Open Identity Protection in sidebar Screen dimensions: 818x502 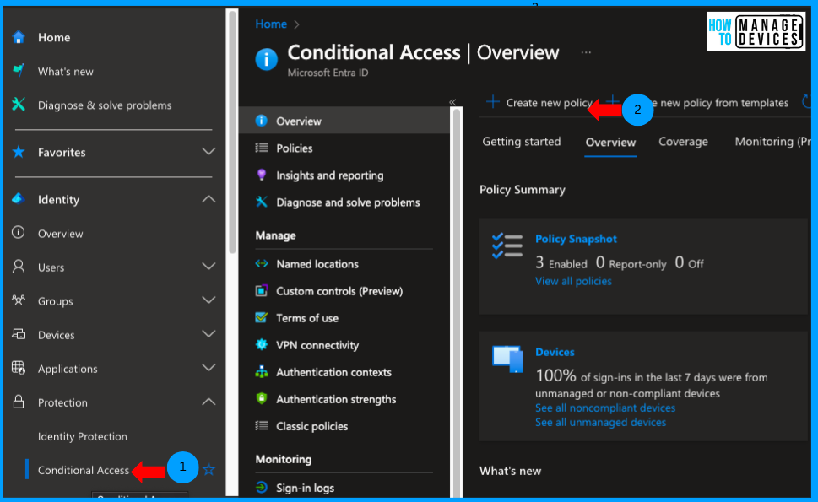pos(83,436)
